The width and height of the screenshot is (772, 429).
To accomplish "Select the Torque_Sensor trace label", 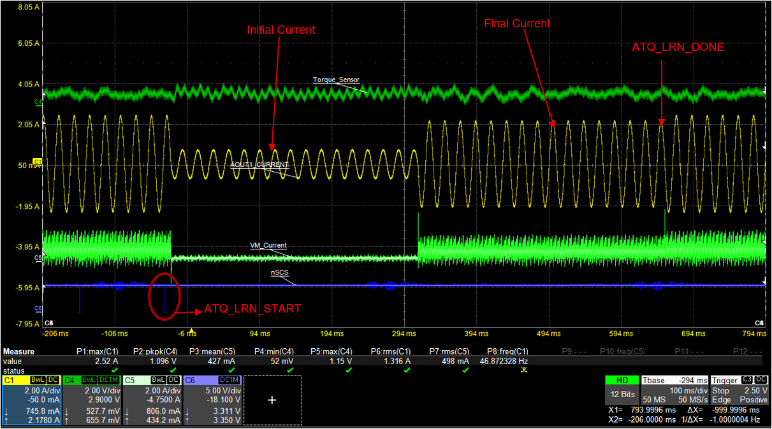I will 336,80.
